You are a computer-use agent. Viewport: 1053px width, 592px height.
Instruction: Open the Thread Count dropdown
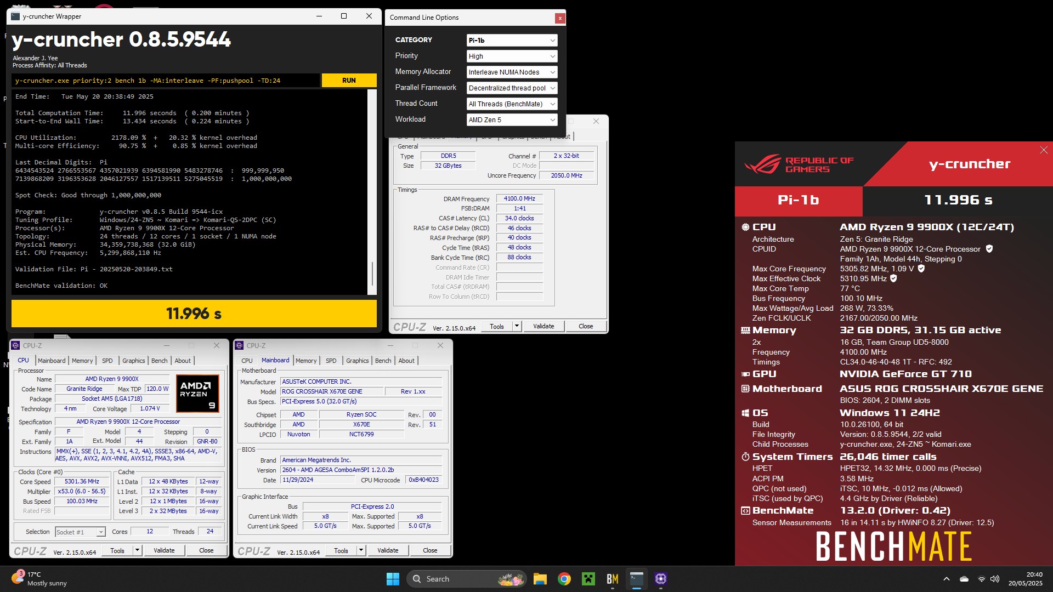(512, 104)
